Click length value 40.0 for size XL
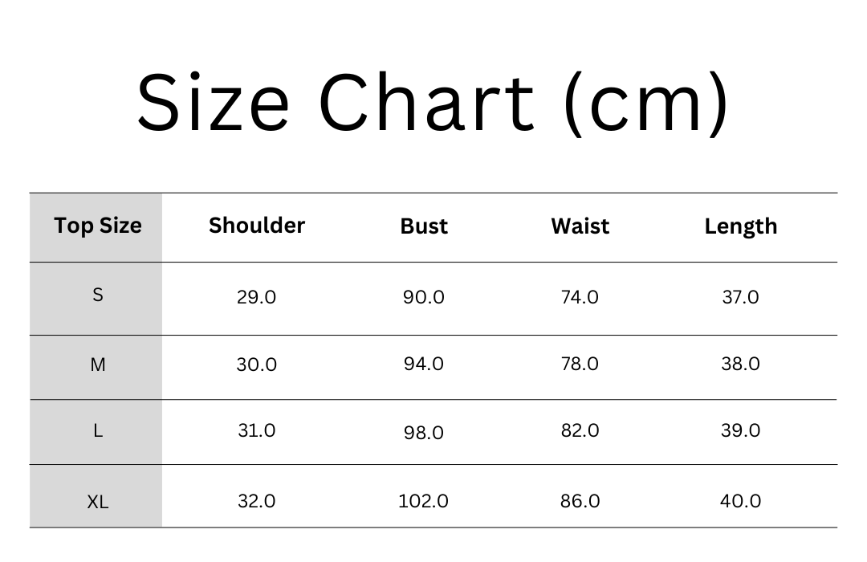This screenshot has width=867, height=562. coord(741,501)
